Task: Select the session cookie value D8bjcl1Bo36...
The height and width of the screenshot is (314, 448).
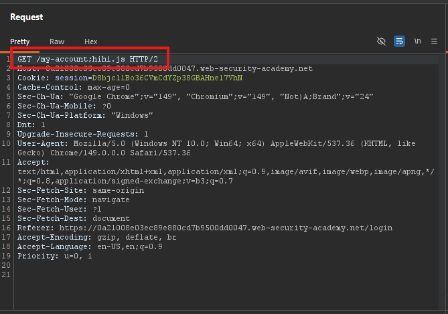Action: point(167,78)
